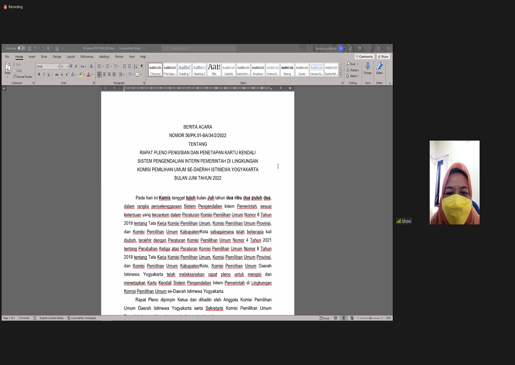The width and height of the screenshot is (515, 365).
Task: Open the References ribbon tab
Action: tap(87, 57)
